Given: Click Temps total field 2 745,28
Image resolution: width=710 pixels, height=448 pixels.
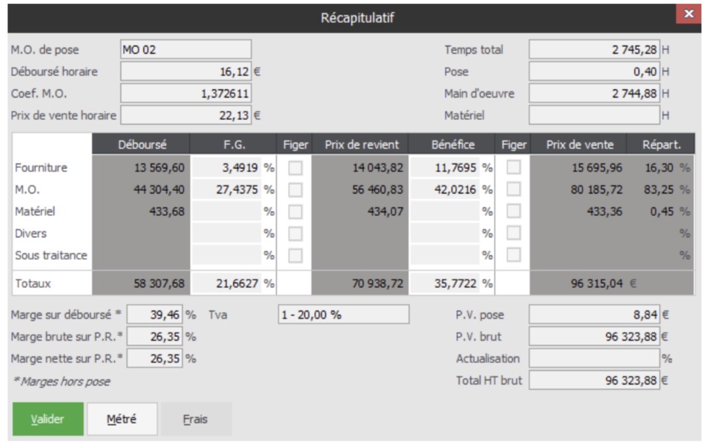Looking at the screenshot, I should click(594, 49).
